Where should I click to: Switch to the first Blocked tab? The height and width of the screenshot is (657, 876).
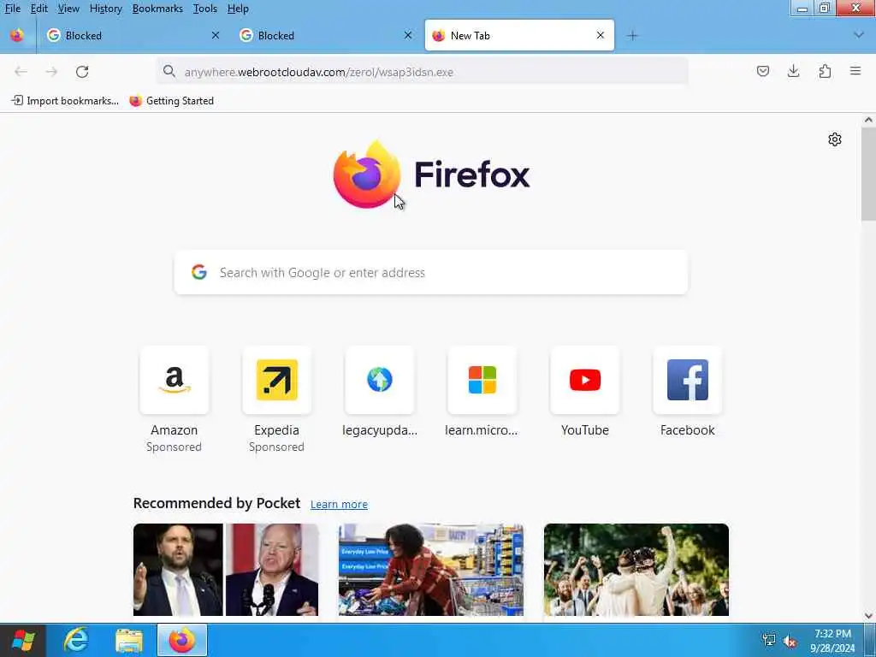pyautogui.click(x=134, y=35)
